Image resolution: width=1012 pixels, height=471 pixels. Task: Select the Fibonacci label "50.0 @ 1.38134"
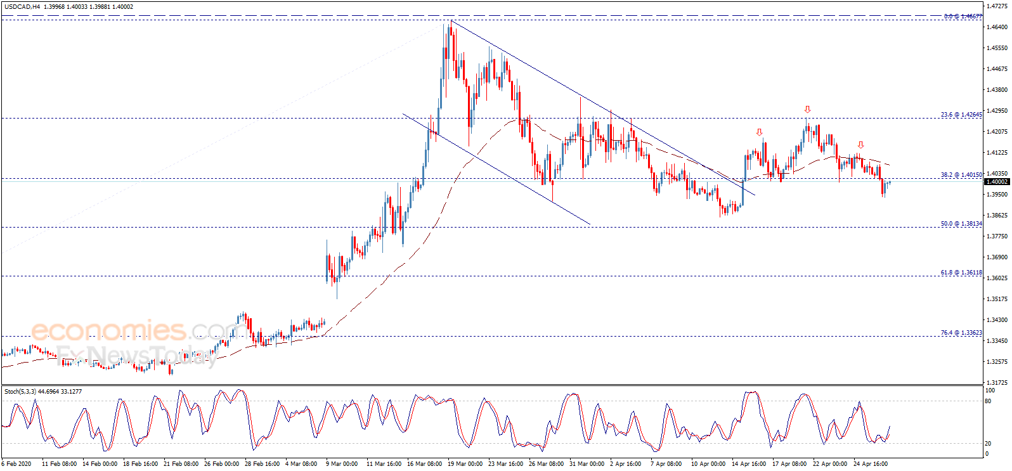point(961,224)
